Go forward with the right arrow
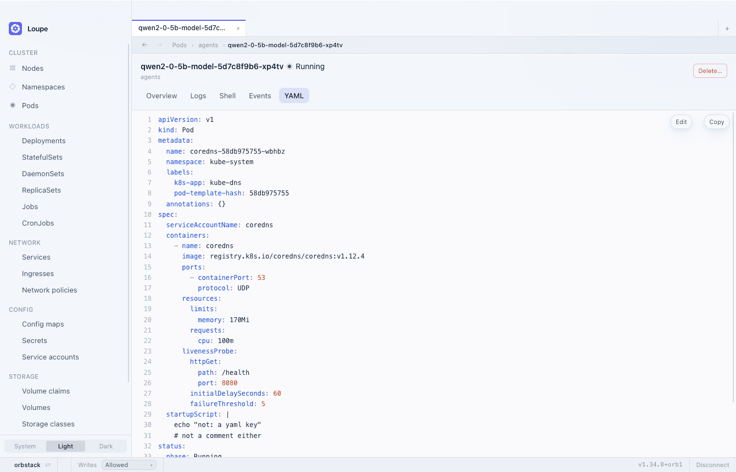Screen dimensions: 736x472 [159, 45]
